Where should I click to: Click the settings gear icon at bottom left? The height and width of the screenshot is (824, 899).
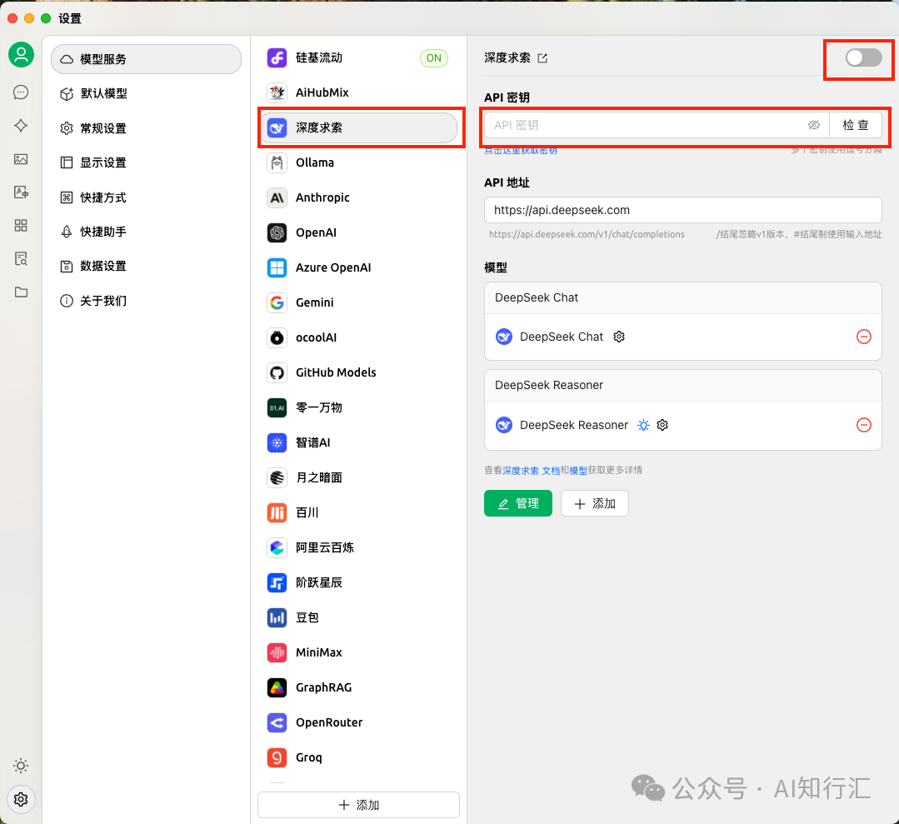coord(21,799)
